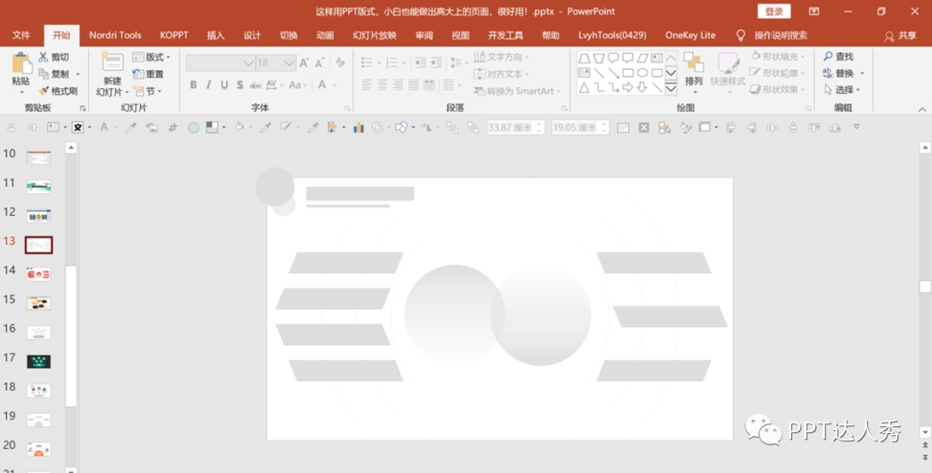Image resolution: width=932 pixels, height=473 pixels.
Task: Open the 选择 select dropdown
Action: [x=844, y=90]
